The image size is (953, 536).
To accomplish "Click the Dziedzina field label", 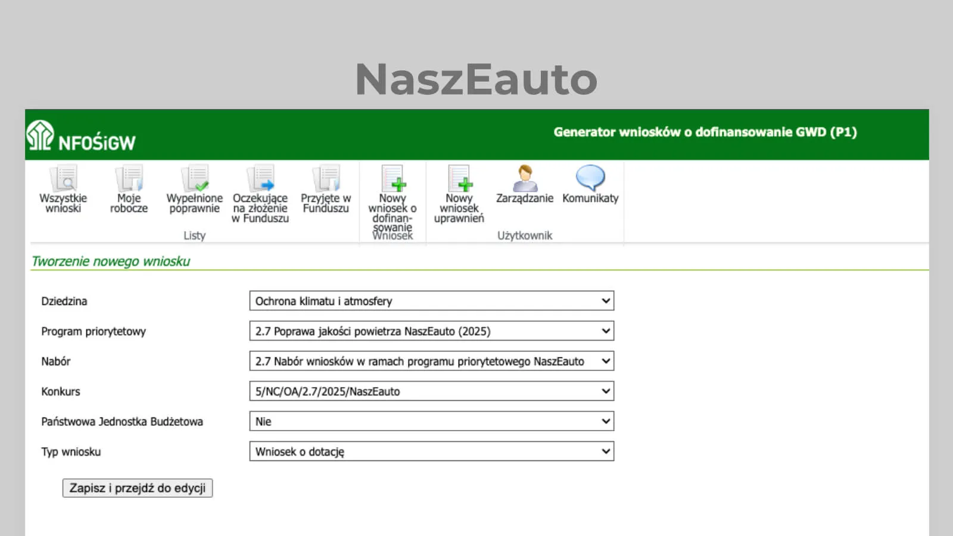I will 64,301.
